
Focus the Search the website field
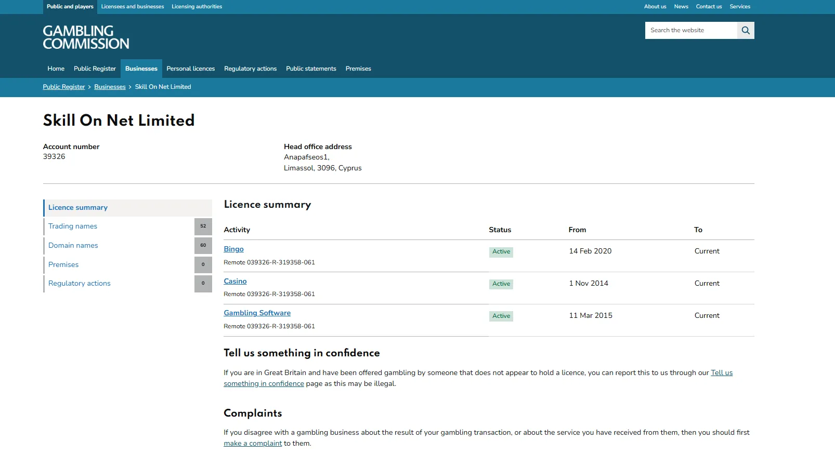click(691, 30)
